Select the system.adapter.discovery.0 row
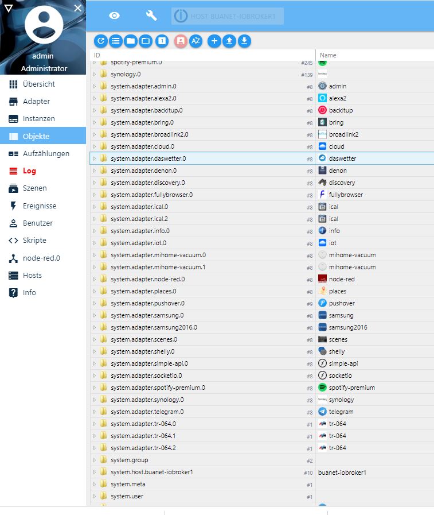Screen dimensions: 434x515 pyautogui.click(x=262, y=183)
